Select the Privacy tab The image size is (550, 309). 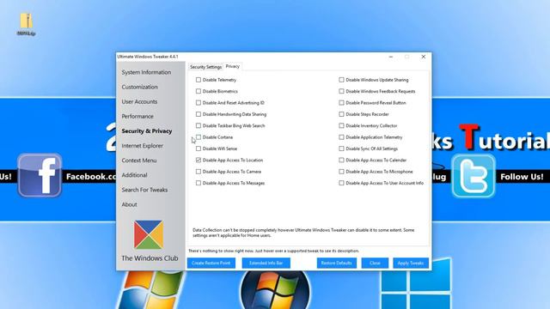pyautogui.click(x=233, y=66)
